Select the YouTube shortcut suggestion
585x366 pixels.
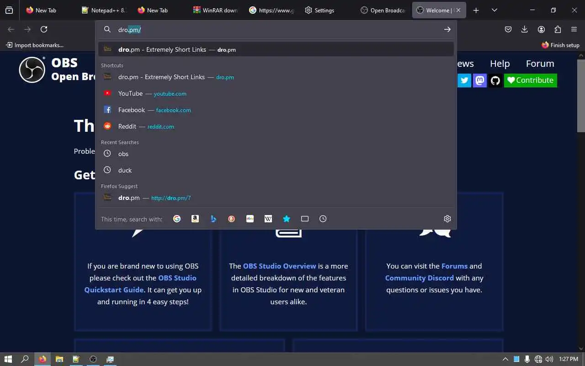[x=276, y=93]
